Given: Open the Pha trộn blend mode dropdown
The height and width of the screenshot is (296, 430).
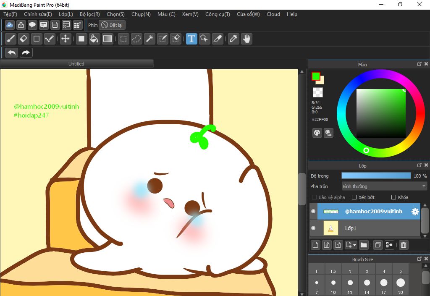Looking at the screenshot, I should (x=385, y=186).
